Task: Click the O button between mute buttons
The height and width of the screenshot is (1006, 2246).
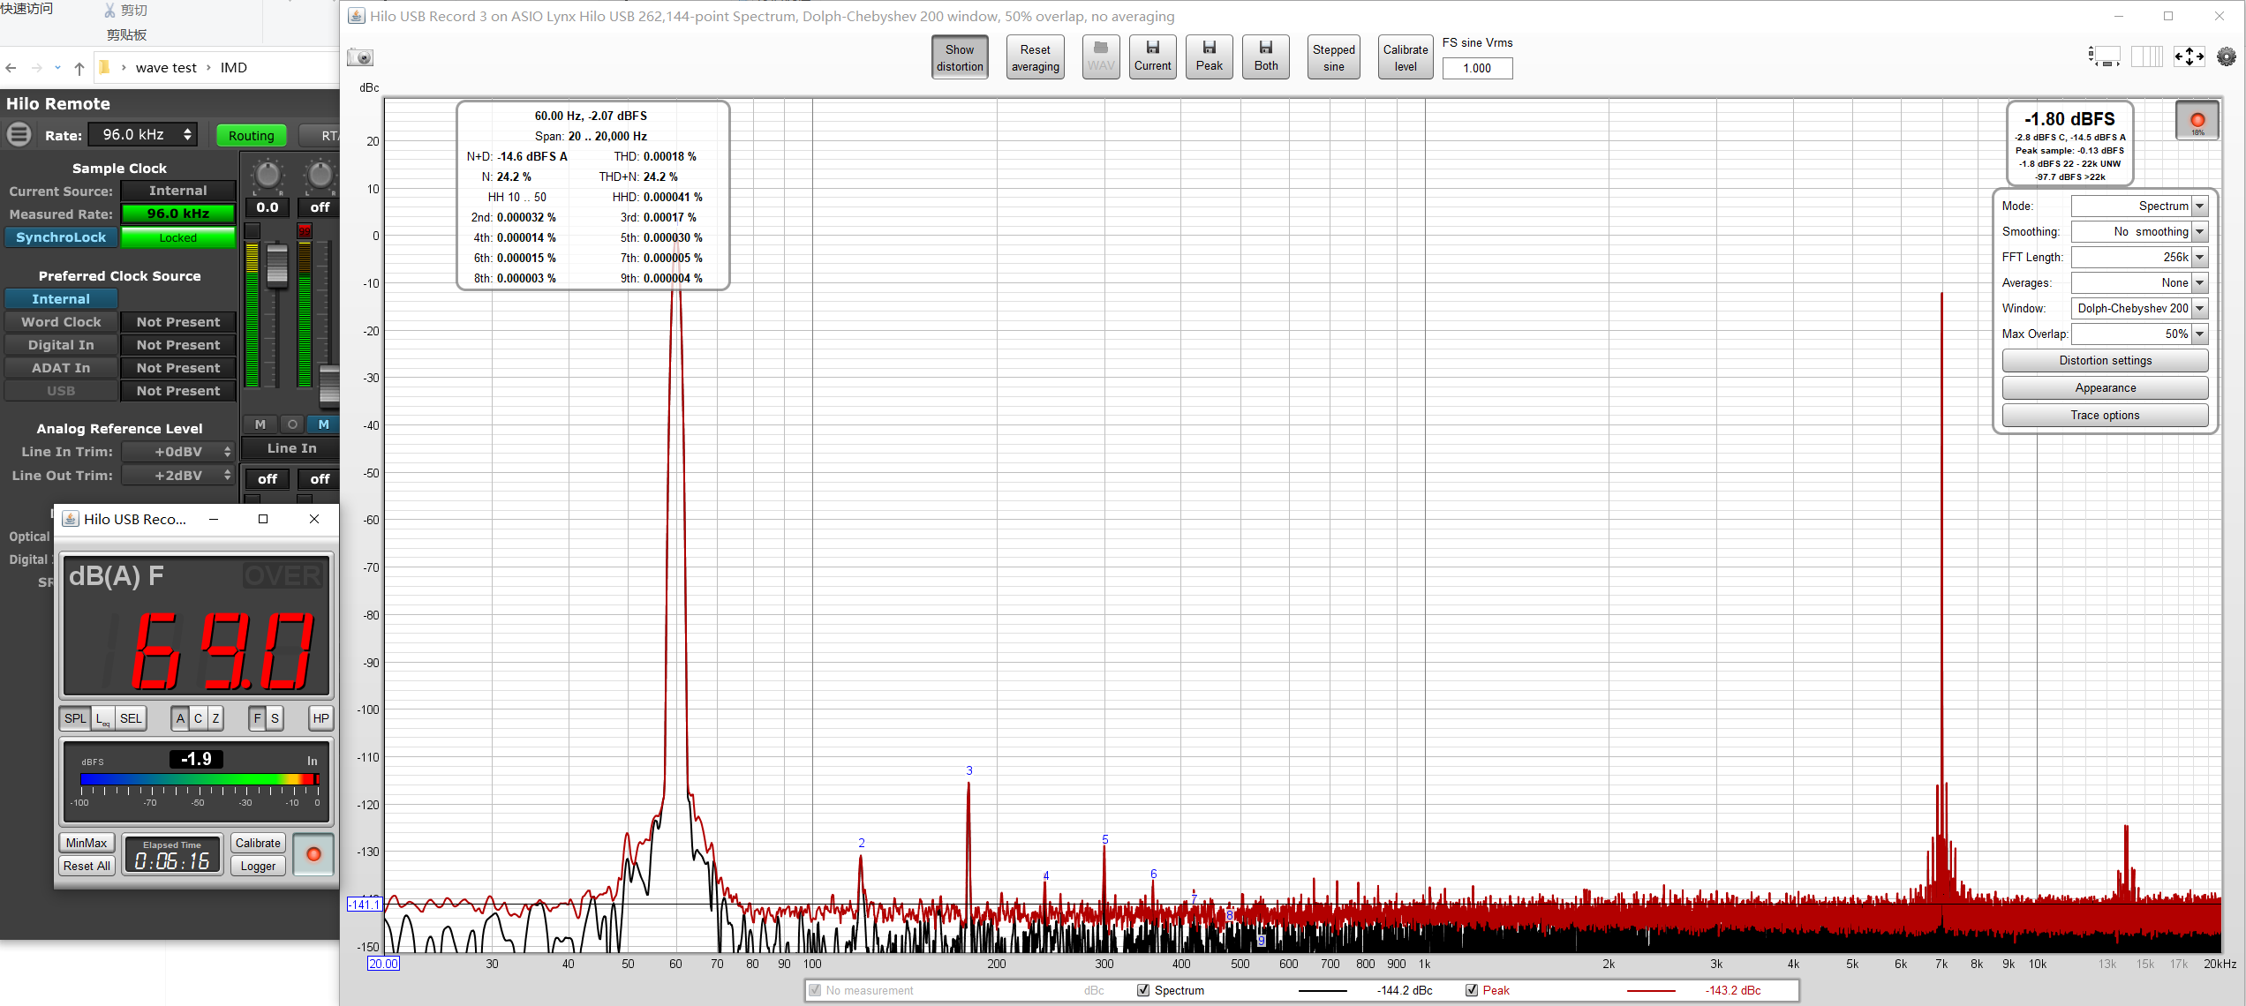Action: (292, 424)
